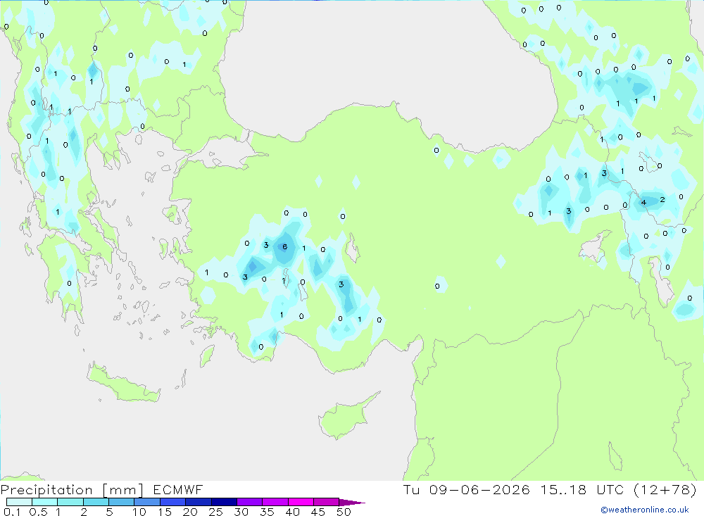Click the legend label '10'
This screenshot has height=516, width=704.
(139, 512)
